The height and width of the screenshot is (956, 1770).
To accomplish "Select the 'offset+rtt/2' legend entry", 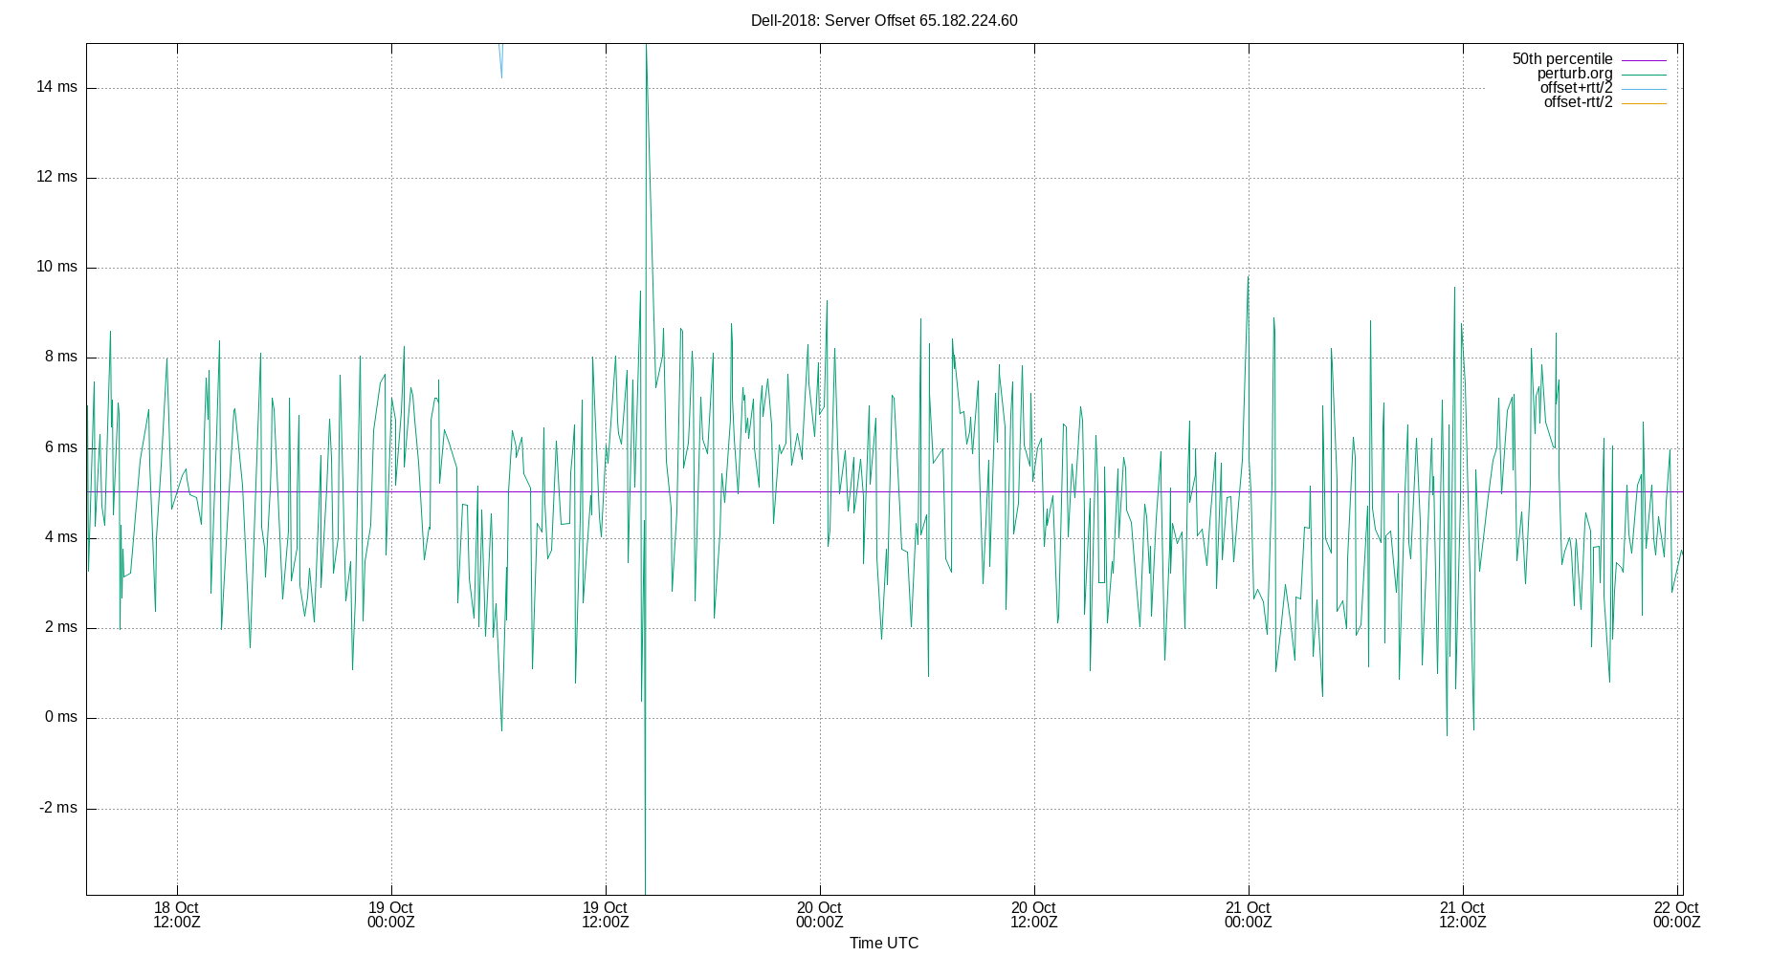I will click(1576, 88).
